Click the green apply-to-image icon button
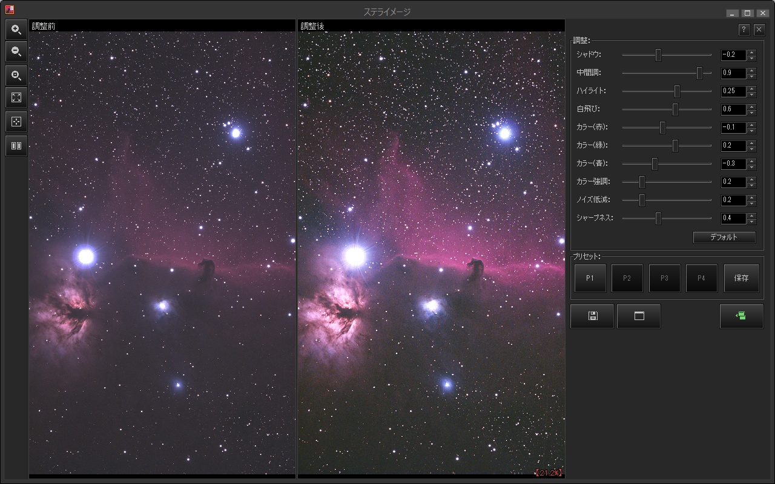The width and height of the screenshot is (775, 484). (741, 316)
